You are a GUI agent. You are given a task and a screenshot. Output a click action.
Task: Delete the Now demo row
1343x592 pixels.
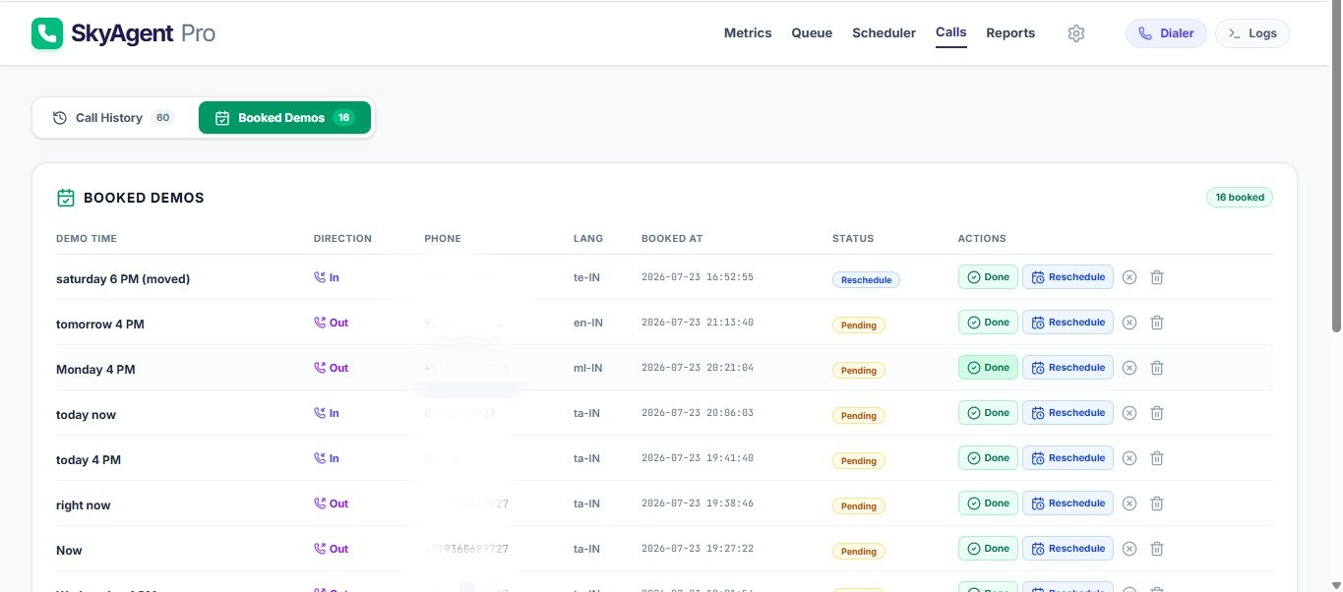point(1157,549)
